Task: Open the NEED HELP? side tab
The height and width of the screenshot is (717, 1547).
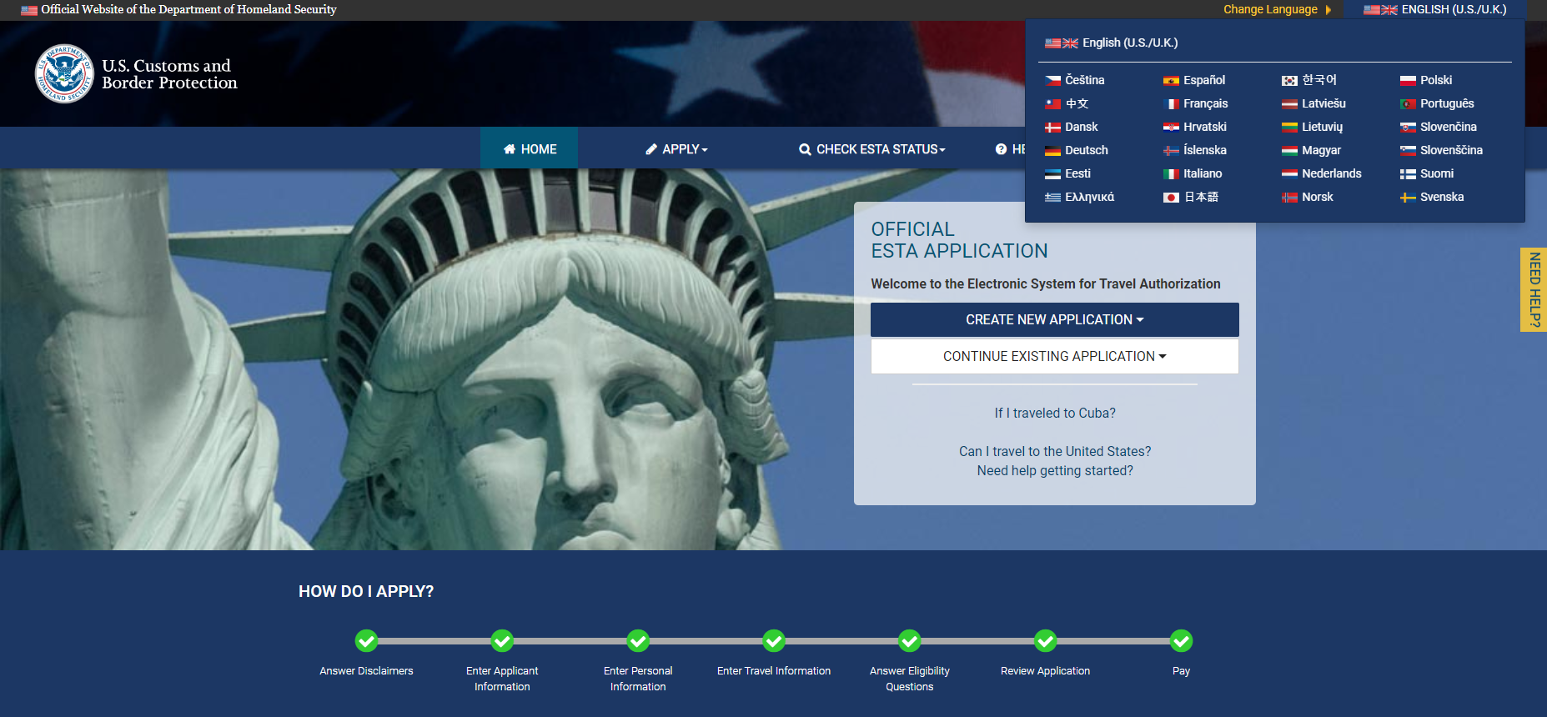Action: [1534, 289]
